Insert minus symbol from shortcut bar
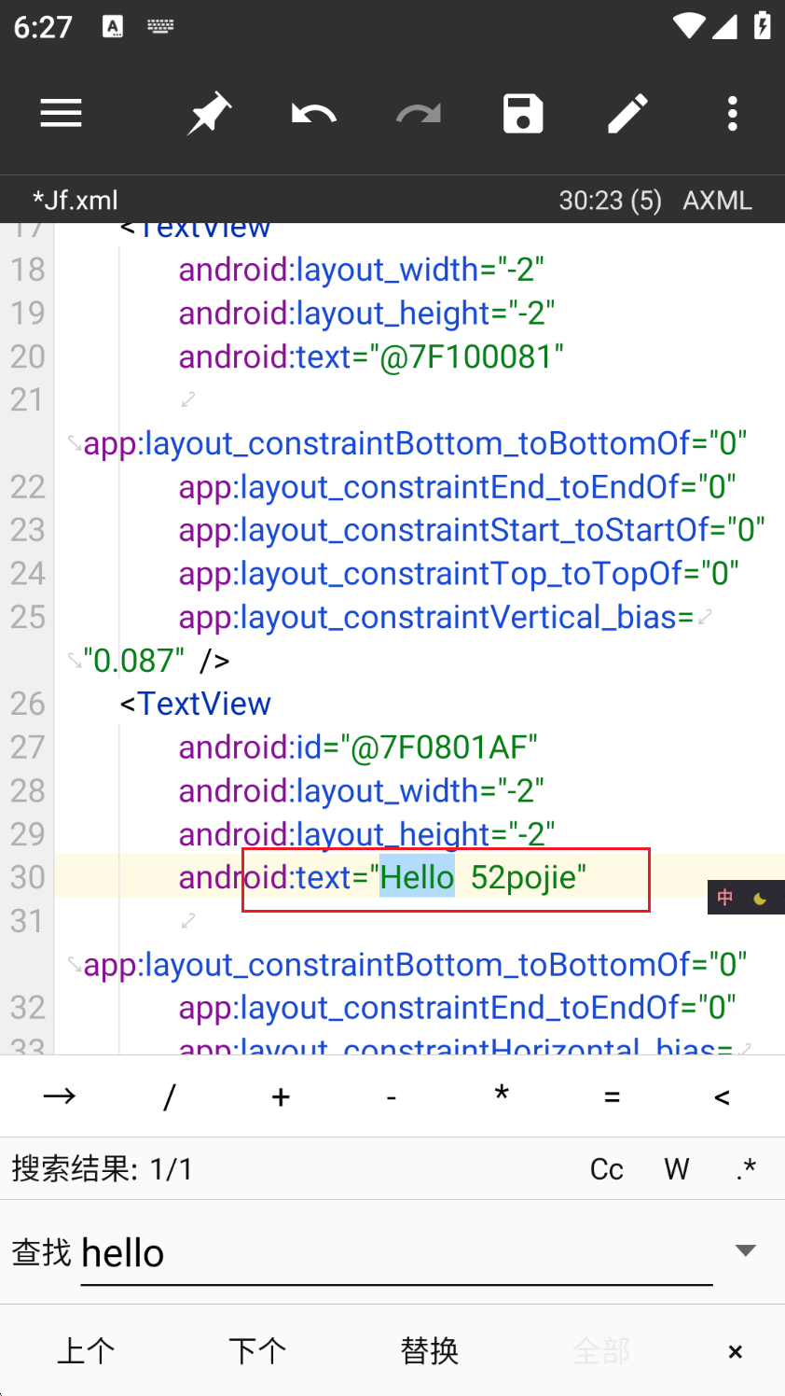Image resolution: width=785 pixels, height=1396 pixels. pos(392,1096)
